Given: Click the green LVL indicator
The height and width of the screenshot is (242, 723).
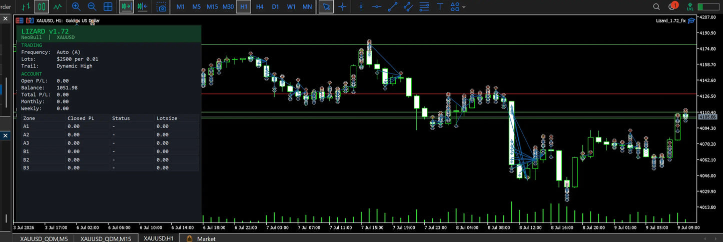Looking at the screenshot, I should tap(690, 7).
